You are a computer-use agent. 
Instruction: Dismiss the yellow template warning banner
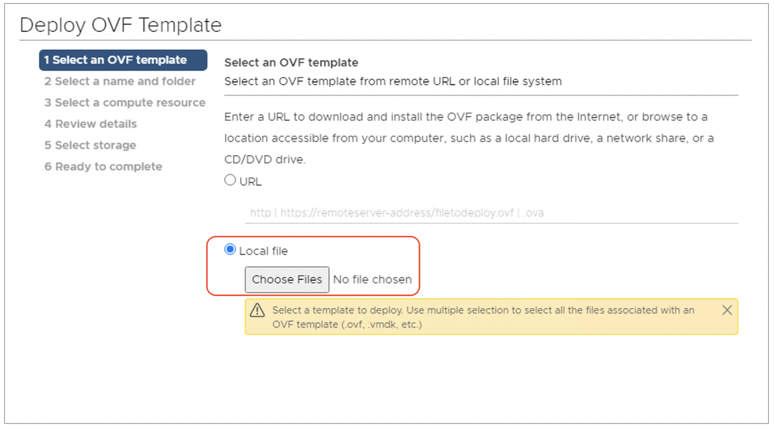tap(727, 310)
